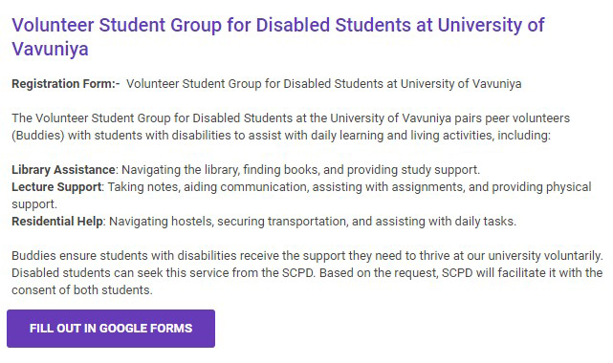The image size is (613, 363).
Task: Select the bold Registration Form:- label
Action: pos(66,84)
